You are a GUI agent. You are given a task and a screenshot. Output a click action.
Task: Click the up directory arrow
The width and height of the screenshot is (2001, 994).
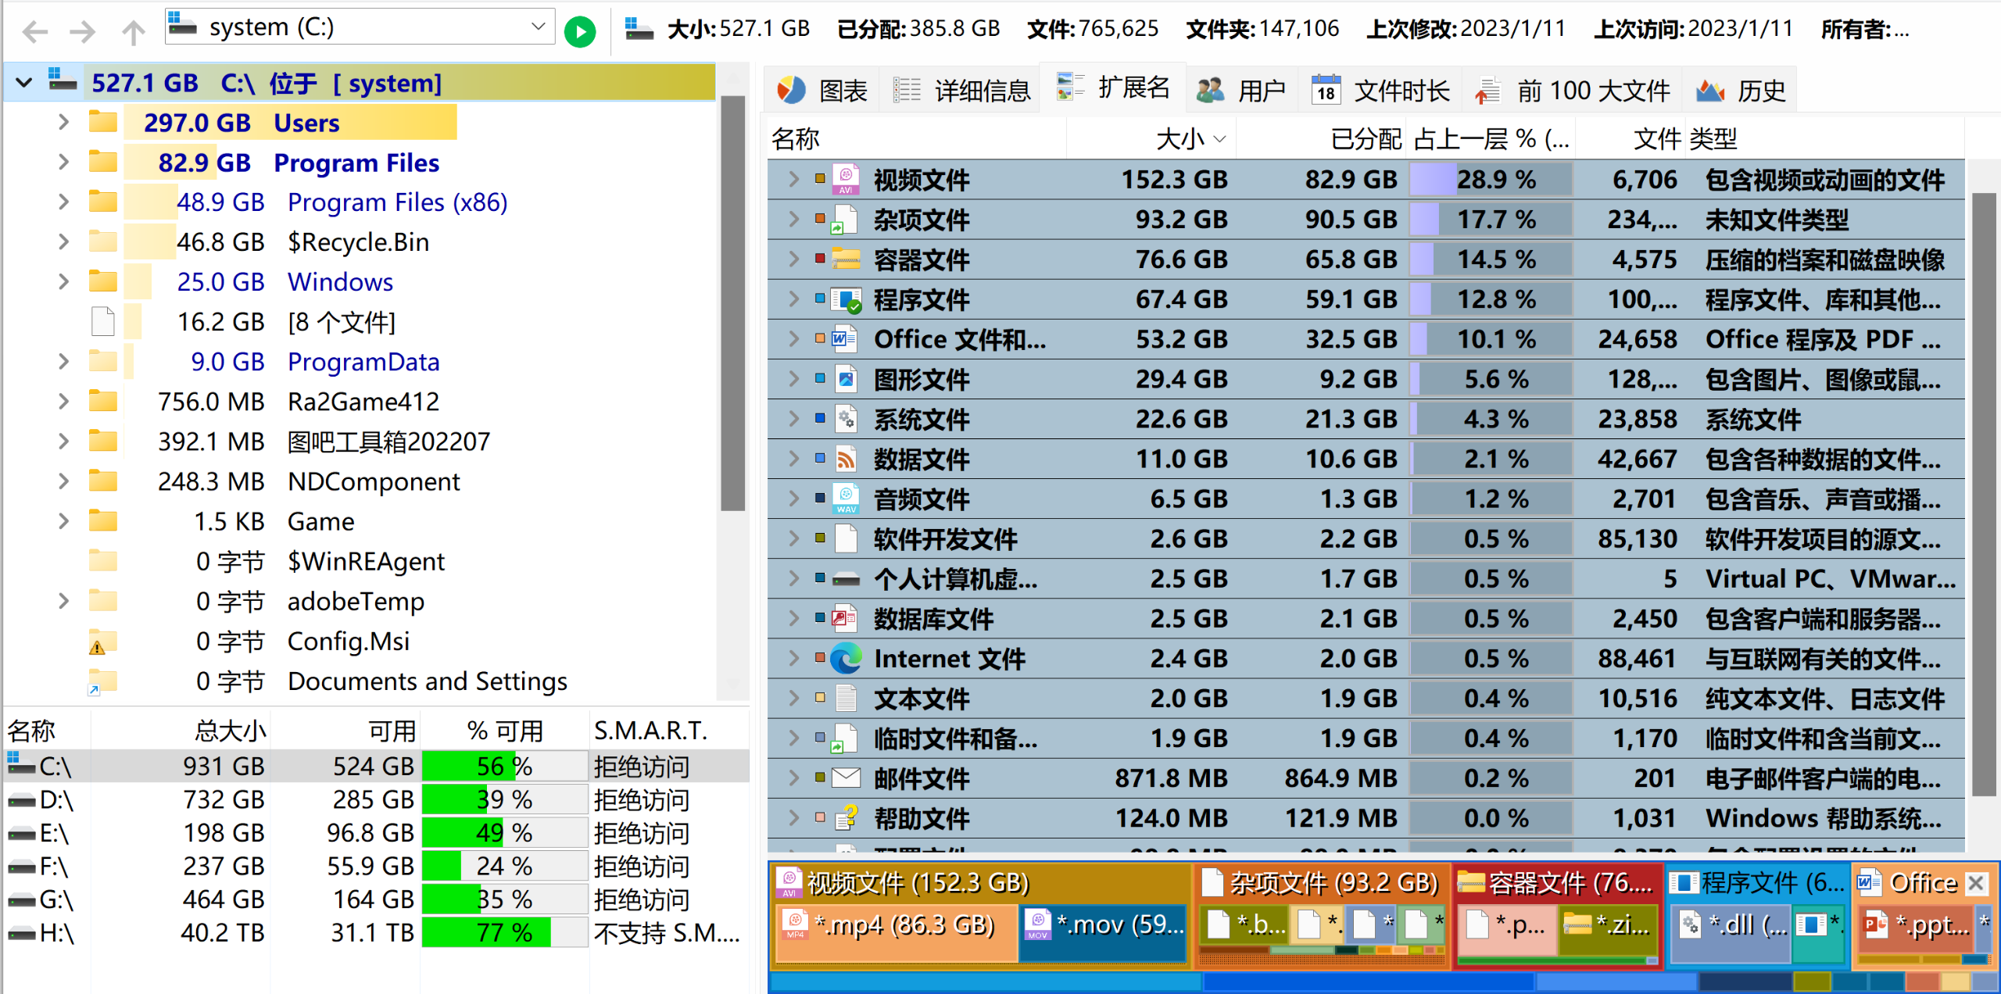point(134,31)
